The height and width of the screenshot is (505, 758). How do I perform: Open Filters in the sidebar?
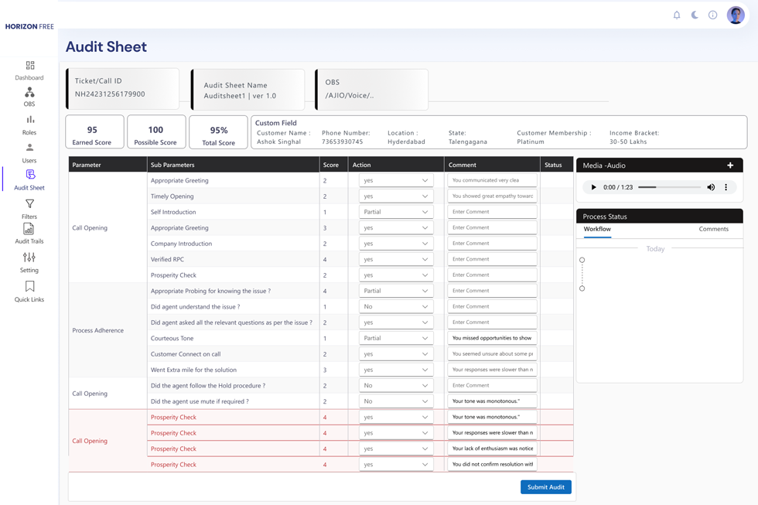click(x=29, y=209)
